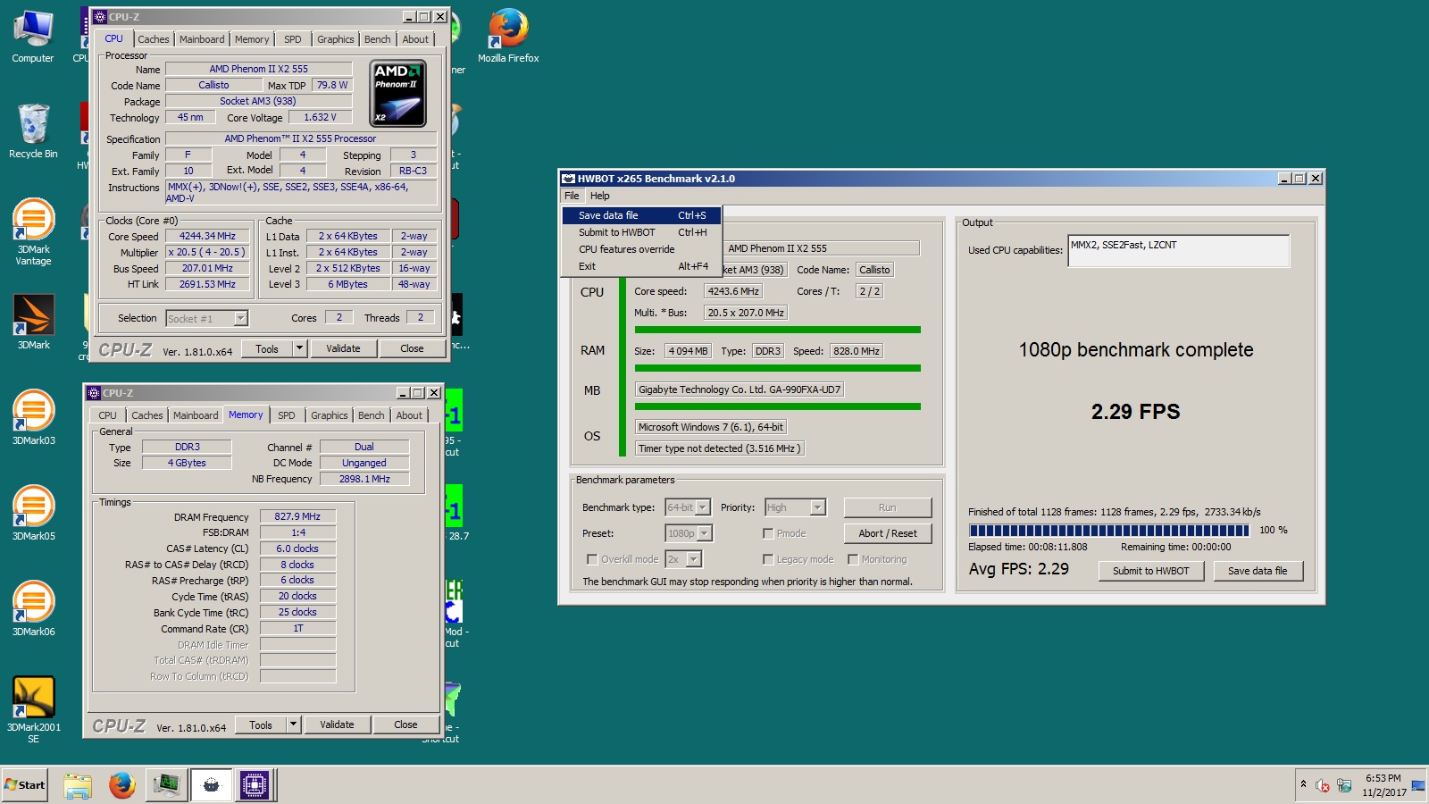Viewport: 1429px width, 804px height.
Task: Open Firefox from the taskbar
Action: [122, 785]
